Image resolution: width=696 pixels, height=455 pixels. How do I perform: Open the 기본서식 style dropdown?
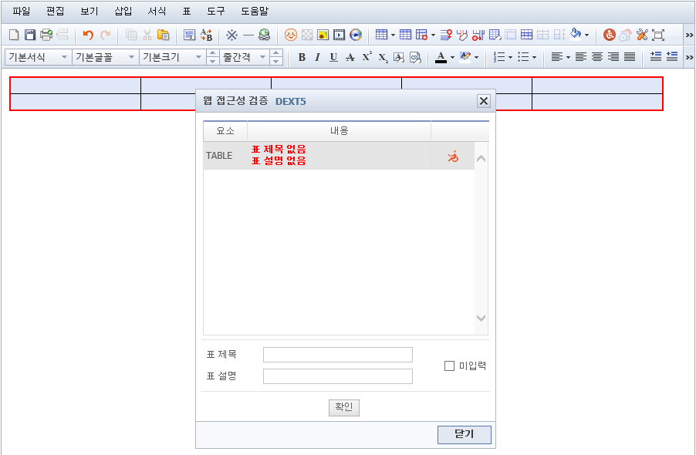tap(38, 57)
